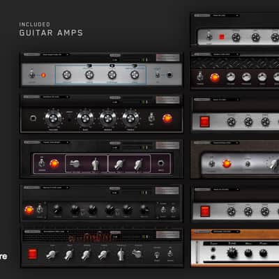Click orange lamp on the brown textured amp

click(x=227, y=164)
